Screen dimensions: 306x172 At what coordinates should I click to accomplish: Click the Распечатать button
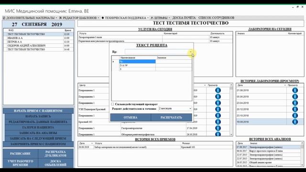pyautogui.click(x=171, y=118)
